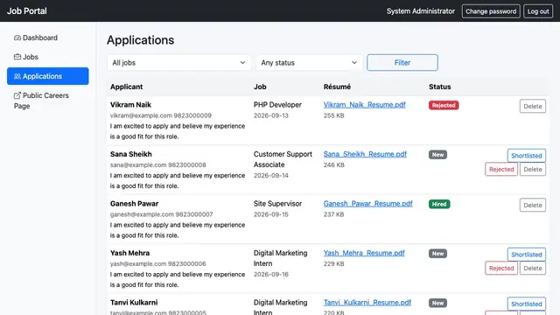Image resolution: width=560 pixels, height=315 pixels.
Task: Click the Job column header
Action: coord(260,87)
